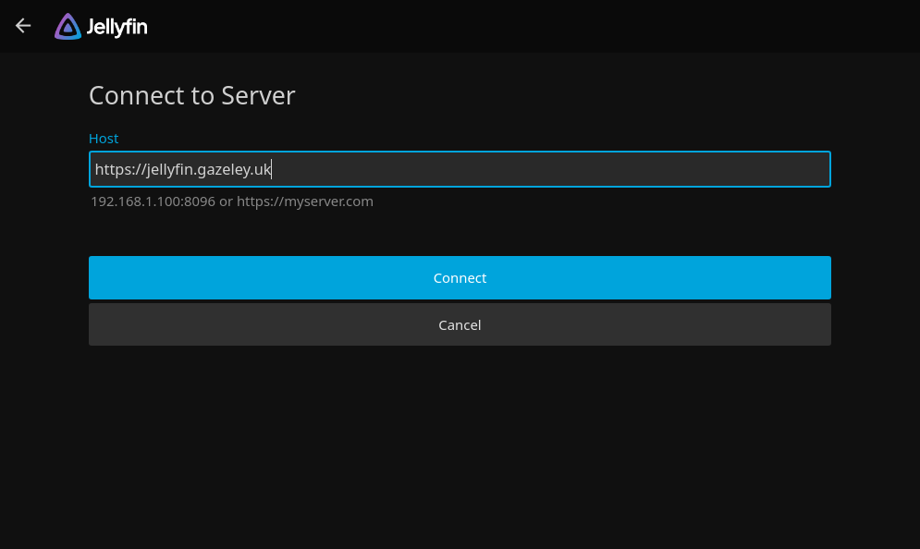
Task: Click the Connect to Server heading
Action: [x=191, y=95]
